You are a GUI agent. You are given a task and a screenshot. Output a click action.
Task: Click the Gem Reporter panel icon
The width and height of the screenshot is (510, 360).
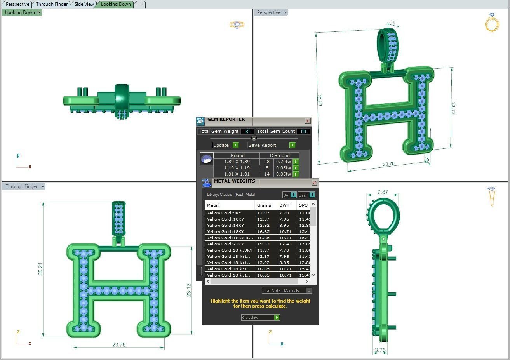coord(200,122)
